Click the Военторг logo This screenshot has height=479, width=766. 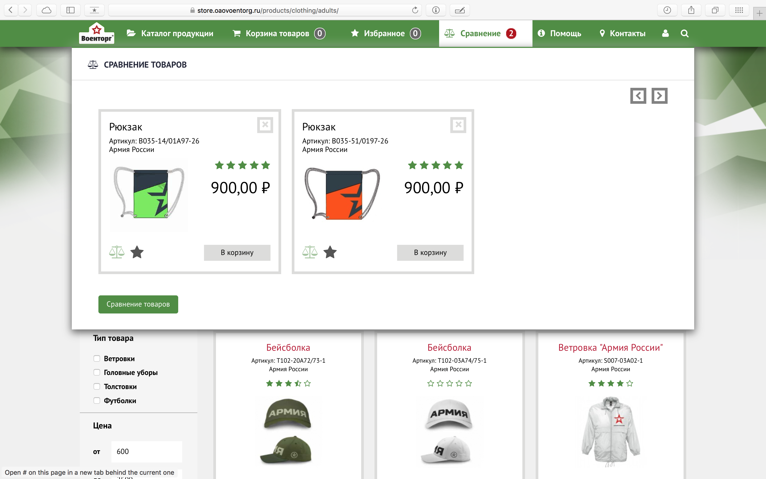(x=97, y=33)
